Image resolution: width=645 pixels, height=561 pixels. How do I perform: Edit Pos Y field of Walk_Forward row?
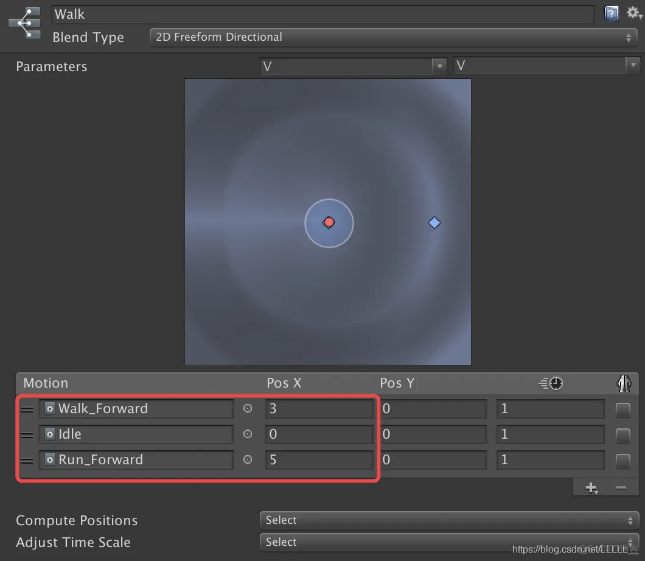(433, 409)
